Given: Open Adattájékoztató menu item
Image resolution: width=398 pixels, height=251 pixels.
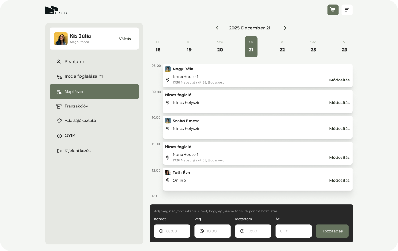Looking at the screenshot, I should (94, 121).
